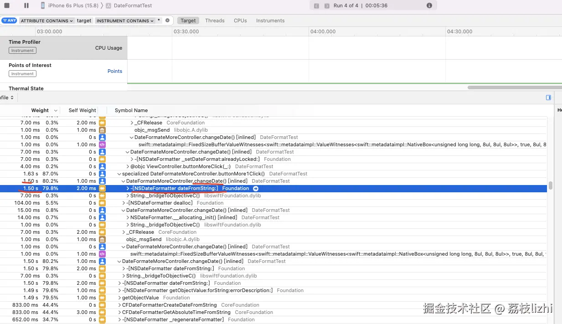Image resolution: width=562 pixels, height=324 pixels.
Task: Click the '104.00 ms 5.5%' weight cell
Action: (x=36, y=203)
